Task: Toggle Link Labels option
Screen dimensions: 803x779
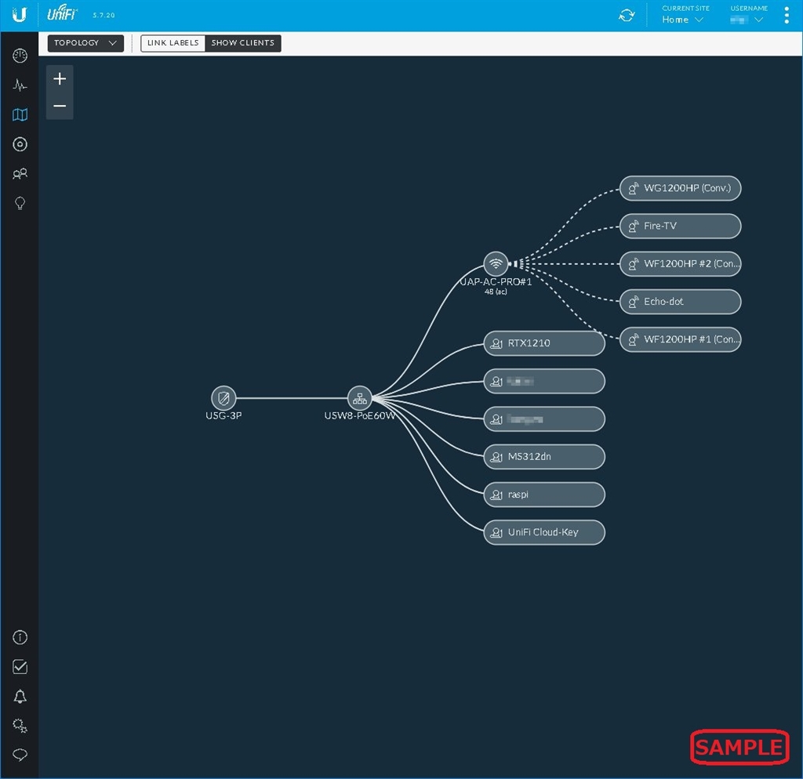Action: click(173, 43)
